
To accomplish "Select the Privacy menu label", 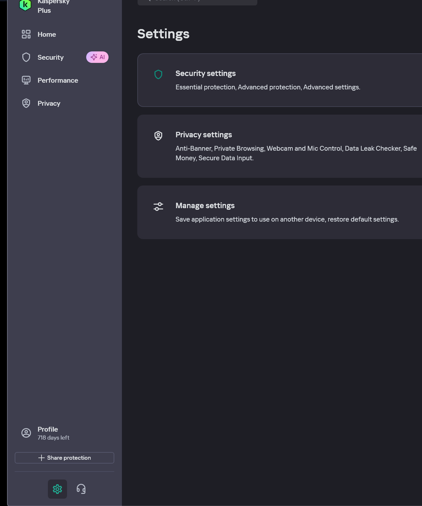I will pyautogui.click(x=49, y=103).
